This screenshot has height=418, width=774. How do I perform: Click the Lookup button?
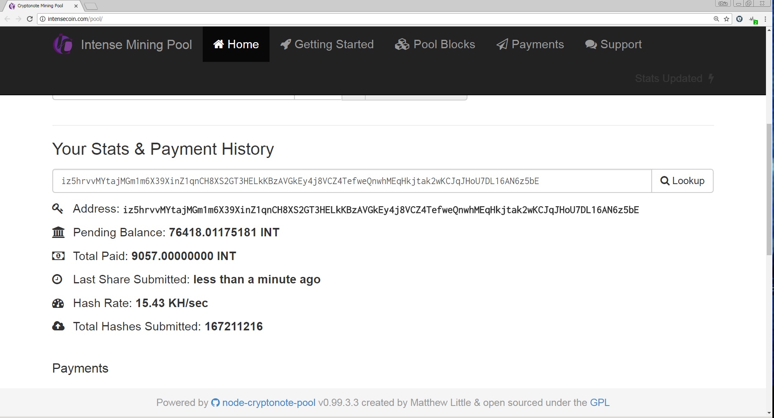(682, 181)
